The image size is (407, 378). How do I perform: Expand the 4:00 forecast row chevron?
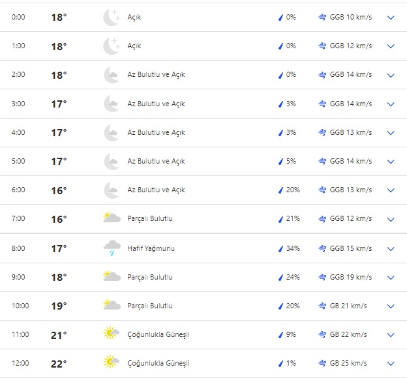coord(391,132)
